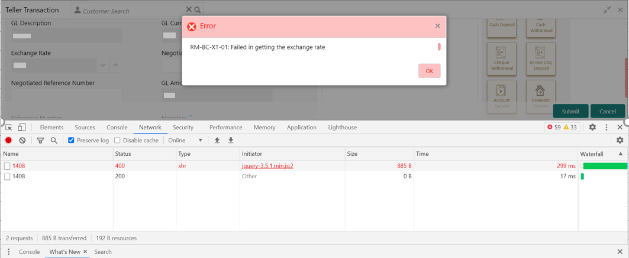Switch to the Application tab
This screenshot has width=629, height=258.
point(302,127)
